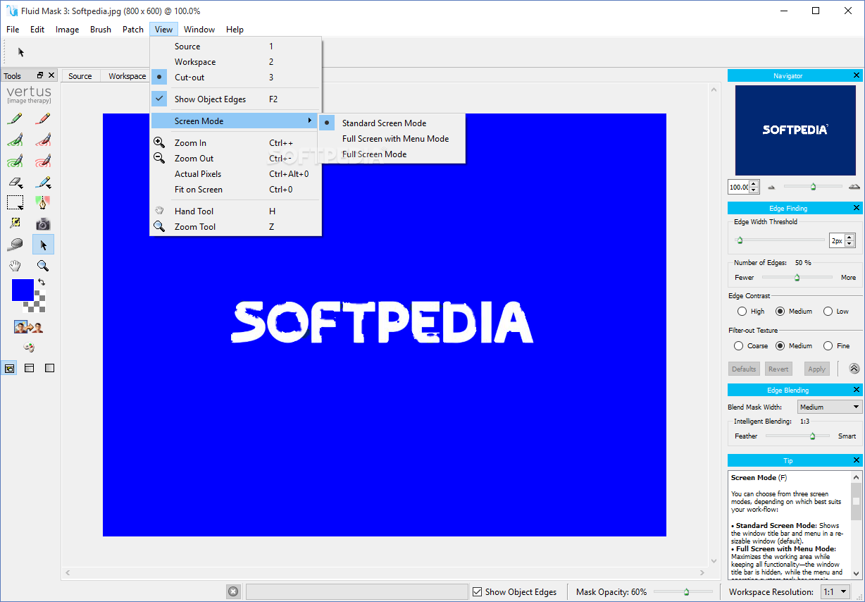This screenshot has height=602, width=865.
Task: Select the Eraser tool
Action: click(15, 183)
